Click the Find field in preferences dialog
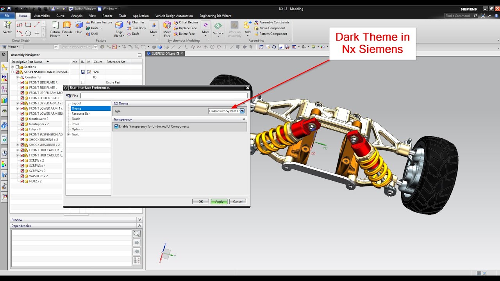The width and height of the screenshot is (500, 281). click(x=164, y=96)
